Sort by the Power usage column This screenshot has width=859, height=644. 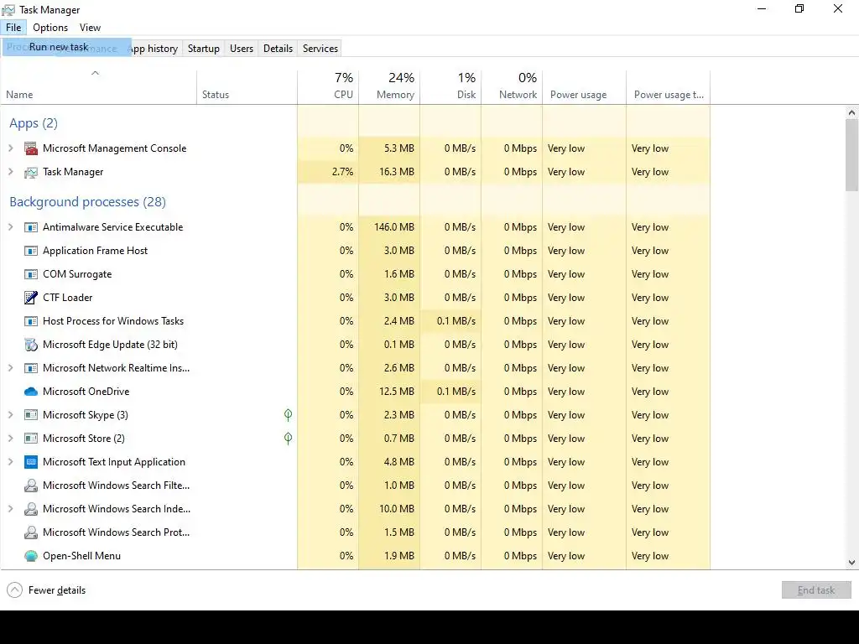click(585, 87)
